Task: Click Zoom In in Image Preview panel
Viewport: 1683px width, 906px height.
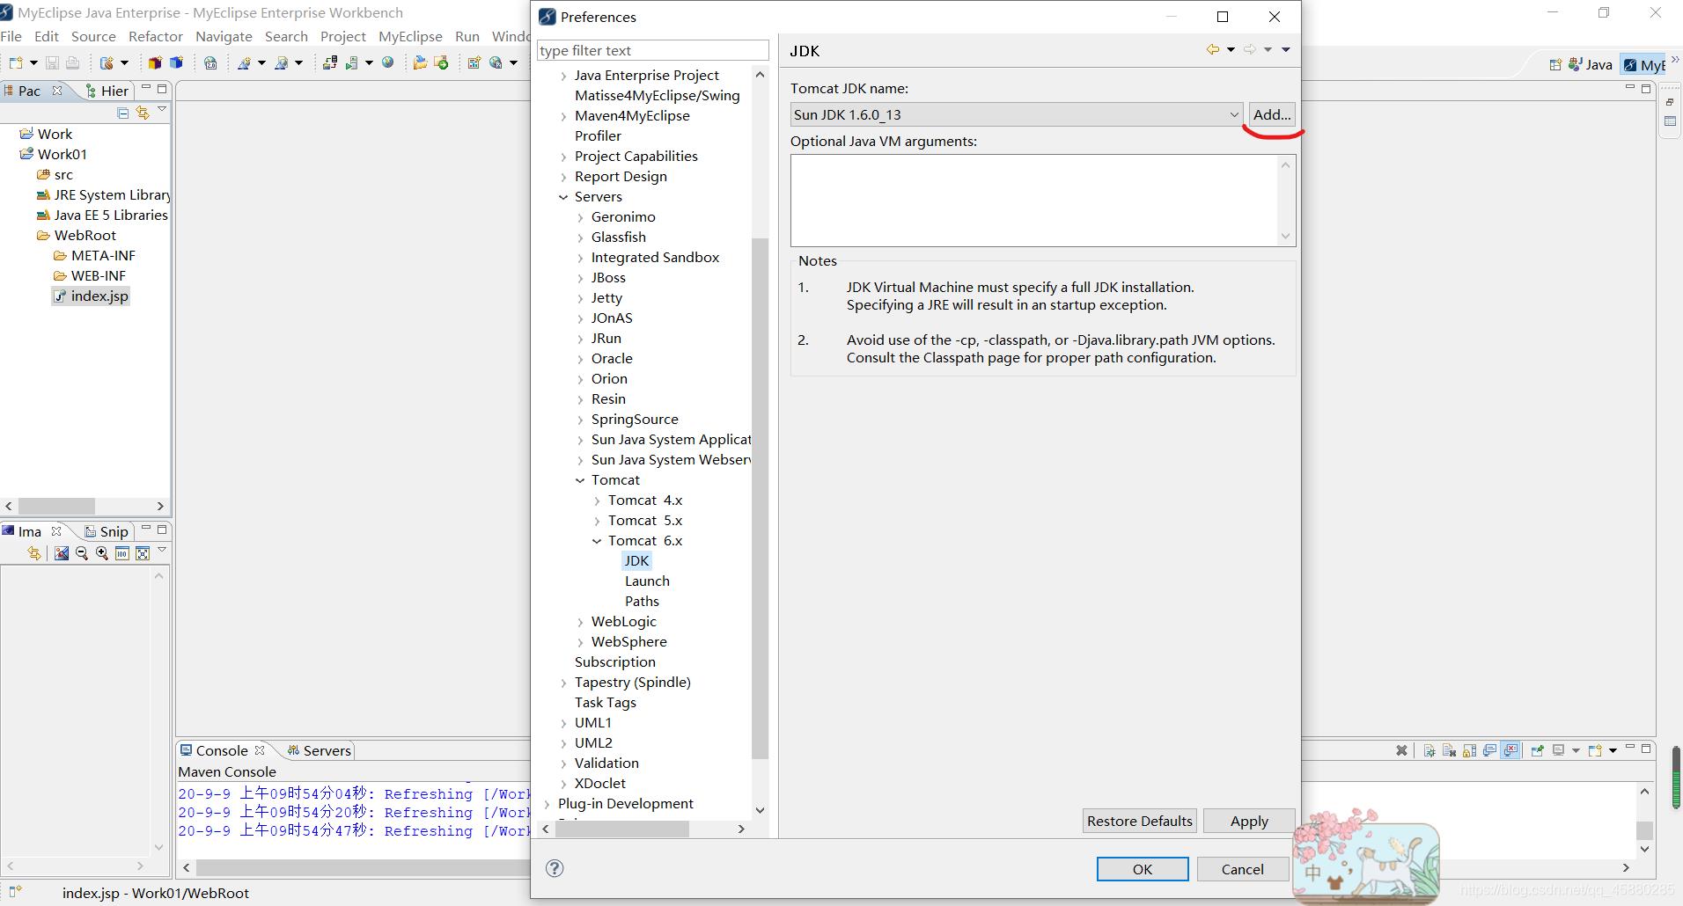Action: [102, 553]
